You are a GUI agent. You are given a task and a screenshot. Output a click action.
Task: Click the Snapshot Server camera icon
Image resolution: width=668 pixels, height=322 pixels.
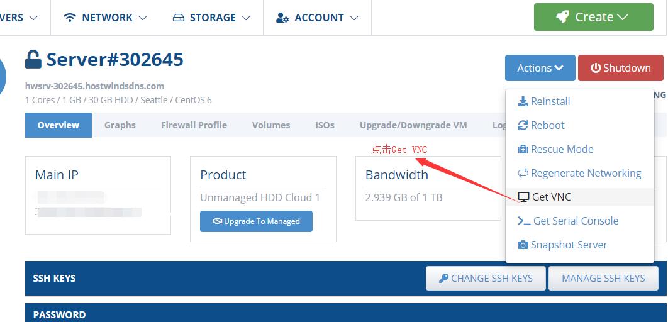(x=523, y=245)
